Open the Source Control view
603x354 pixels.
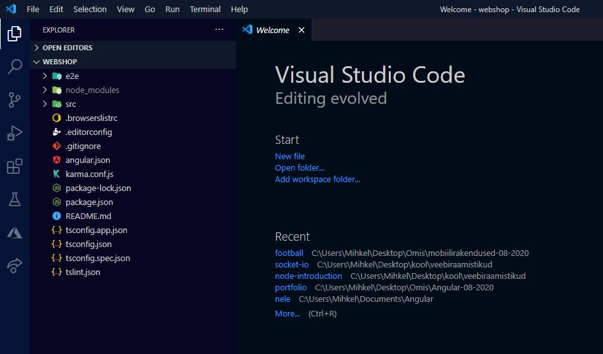click(15, 100)
